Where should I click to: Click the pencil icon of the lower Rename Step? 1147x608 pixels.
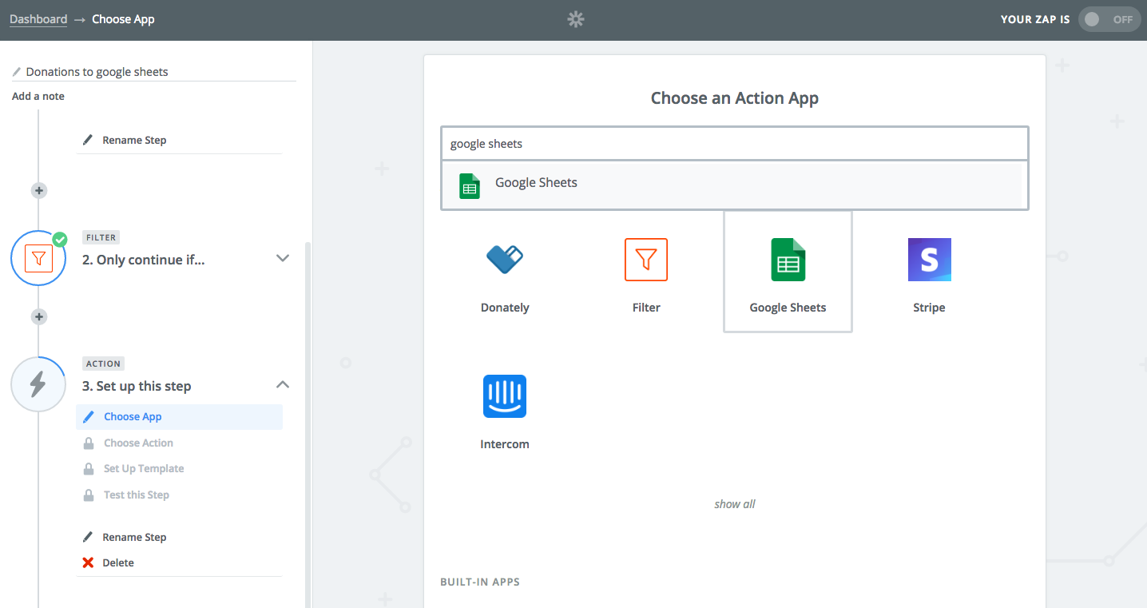(x=88, y=537)
